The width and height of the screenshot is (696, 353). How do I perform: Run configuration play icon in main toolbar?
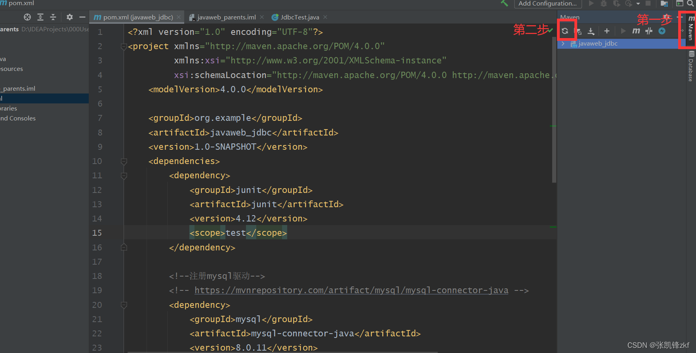coord(591,3)
